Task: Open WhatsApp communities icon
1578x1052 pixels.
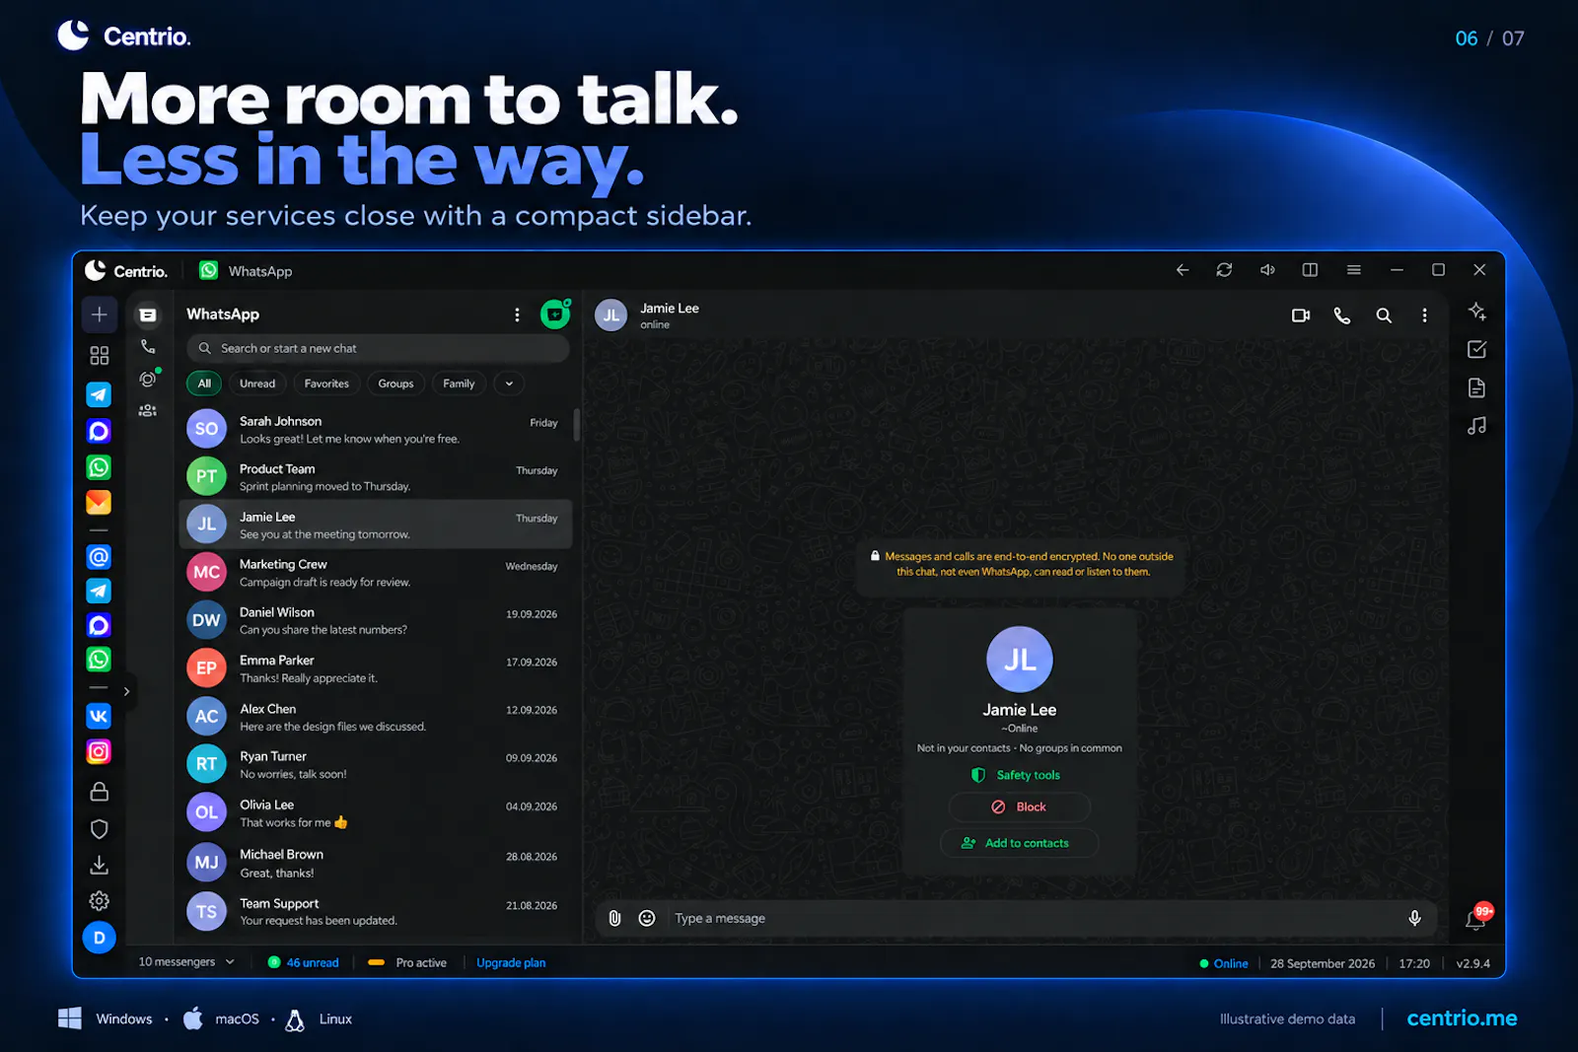Action: [x=148, y=411]
